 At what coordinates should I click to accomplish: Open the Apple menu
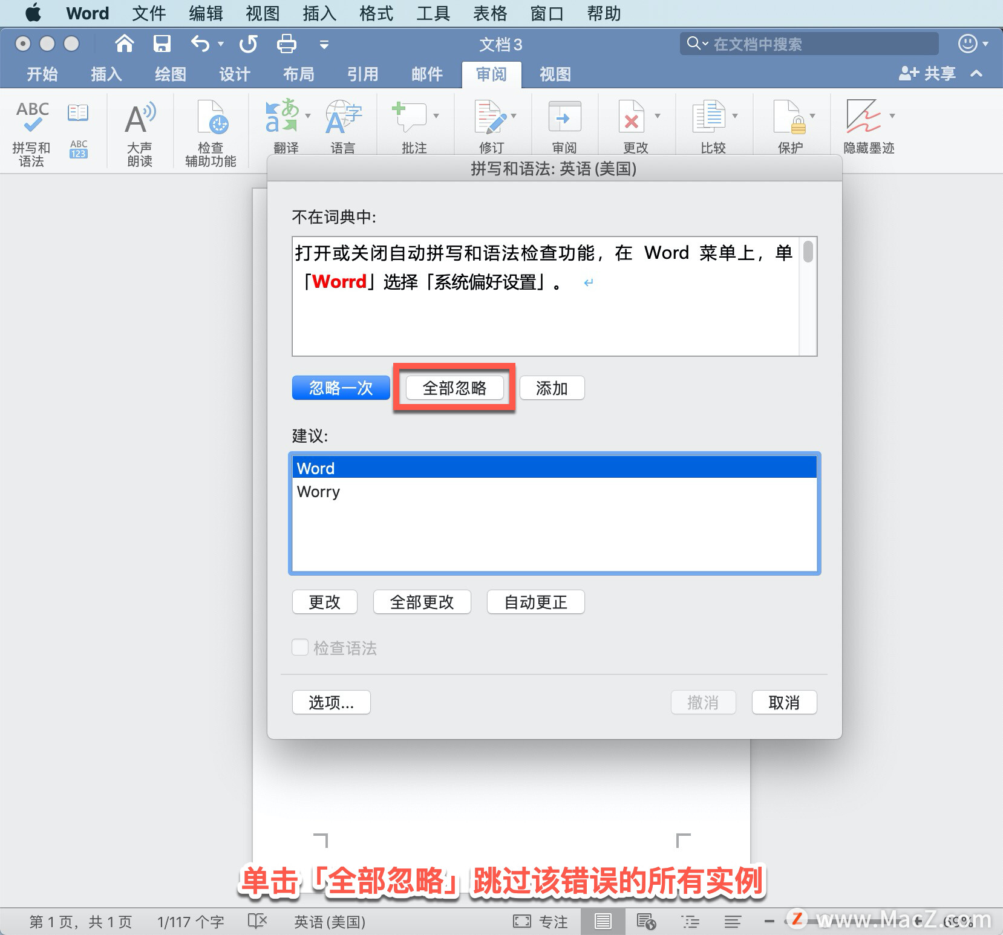pyautogui.click(x=33, y=13)
